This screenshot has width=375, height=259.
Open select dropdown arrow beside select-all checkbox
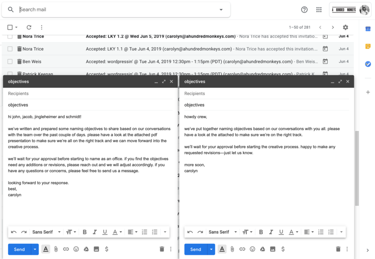[16, 27]
